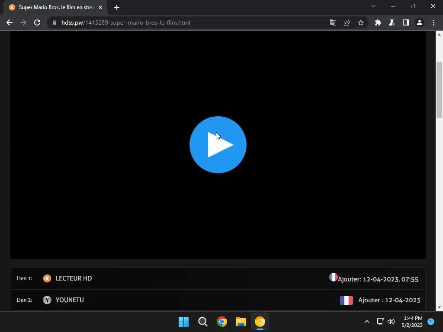This screenshot has width=443, height=332.
Task: Click the gray YOUNETU icon
Action: (47, 300)
